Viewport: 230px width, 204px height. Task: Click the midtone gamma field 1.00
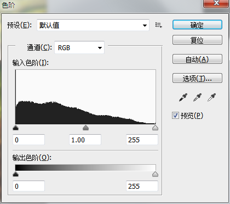tap(85, 140)
